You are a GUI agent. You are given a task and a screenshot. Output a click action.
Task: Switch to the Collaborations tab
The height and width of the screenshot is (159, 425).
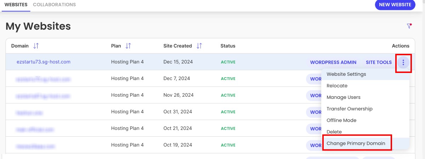(x=54, y=5)
